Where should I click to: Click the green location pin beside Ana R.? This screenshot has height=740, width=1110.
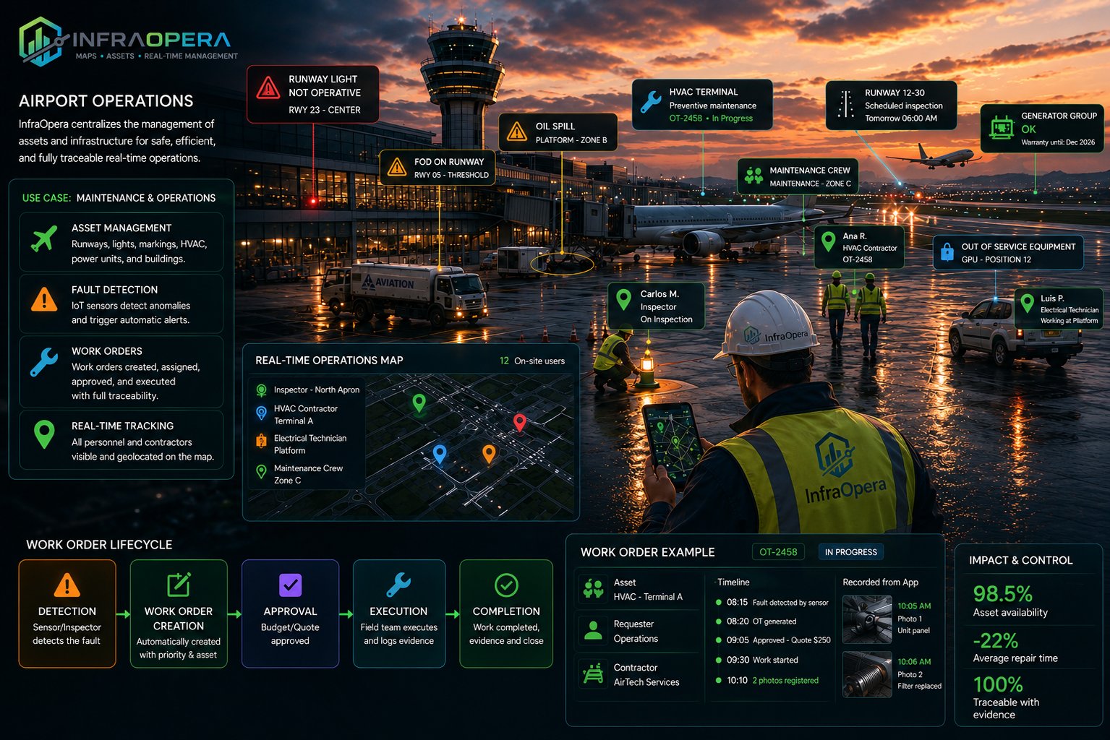(829, 242)
